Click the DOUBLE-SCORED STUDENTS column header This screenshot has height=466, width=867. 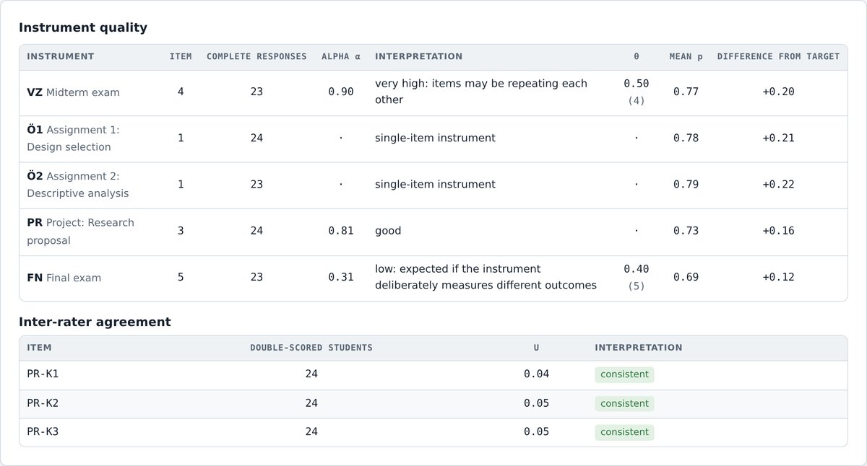311,348
